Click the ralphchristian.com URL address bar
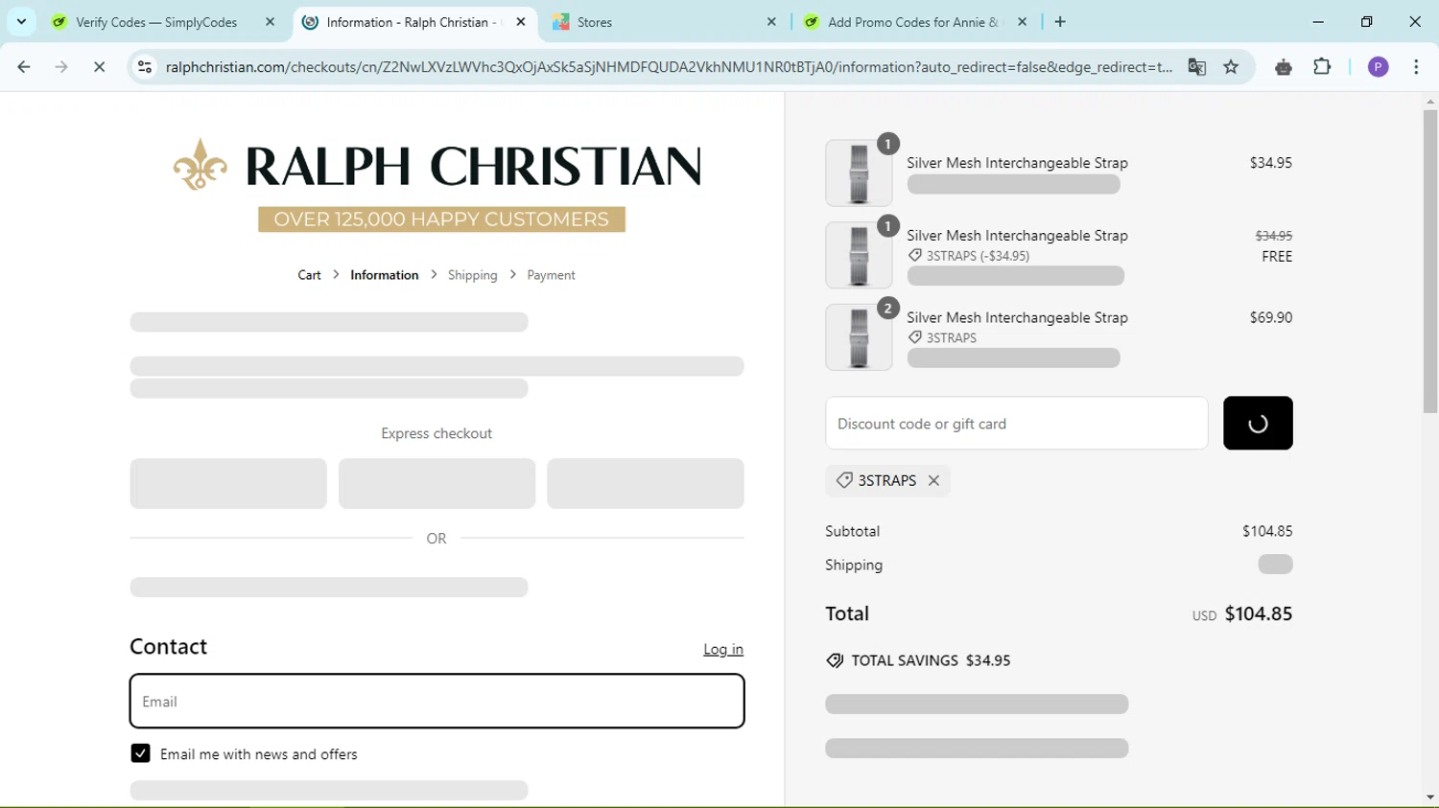 click(668, 67)
